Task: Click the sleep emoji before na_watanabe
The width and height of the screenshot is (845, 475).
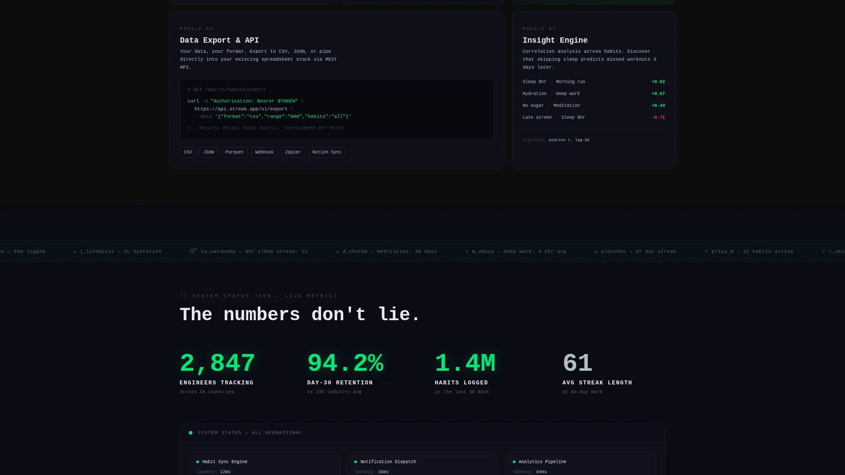Action: 193,251
